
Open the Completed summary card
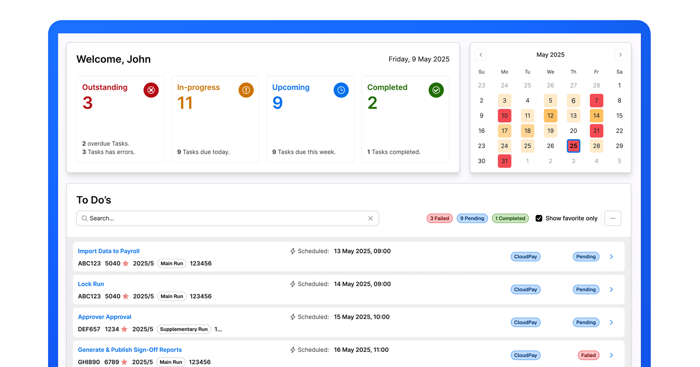pyautogui.click(x=405, y=119)
